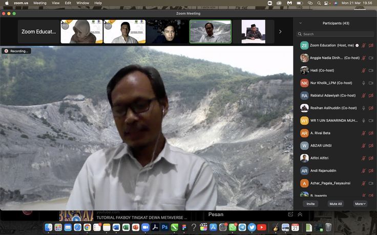Open Calendar icon showing 21 in dock
This screenshot has width=377, height=235.
coord(295,227)
